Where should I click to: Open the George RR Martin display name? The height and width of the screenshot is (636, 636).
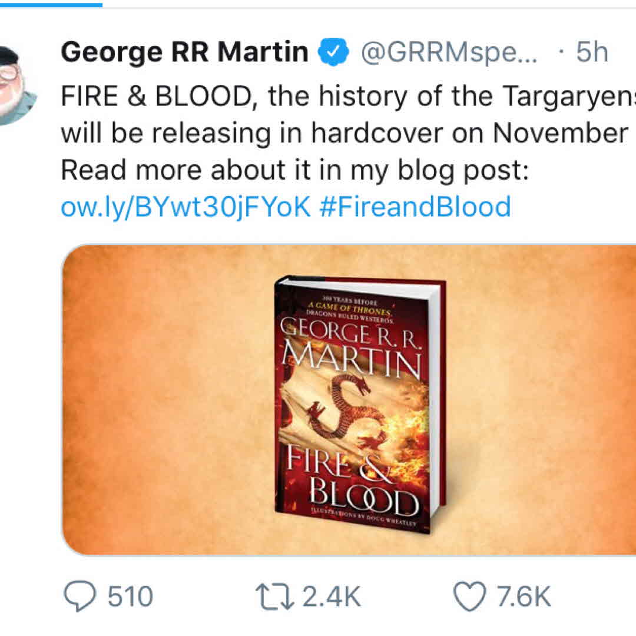pyautogui.click(x=184, y=53)
